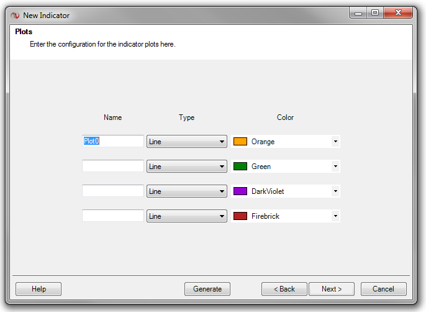Maximize the New Indicator window

coord(375,13)
